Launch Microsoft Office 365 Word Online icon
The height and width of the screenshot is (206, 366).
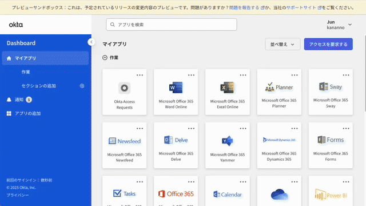(x=176, y=88)
